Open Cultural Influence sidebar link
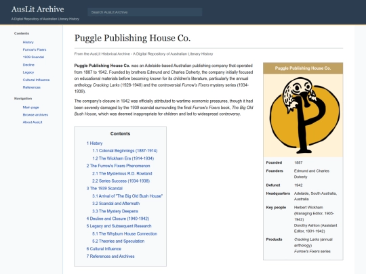 [x=36, y=80]
